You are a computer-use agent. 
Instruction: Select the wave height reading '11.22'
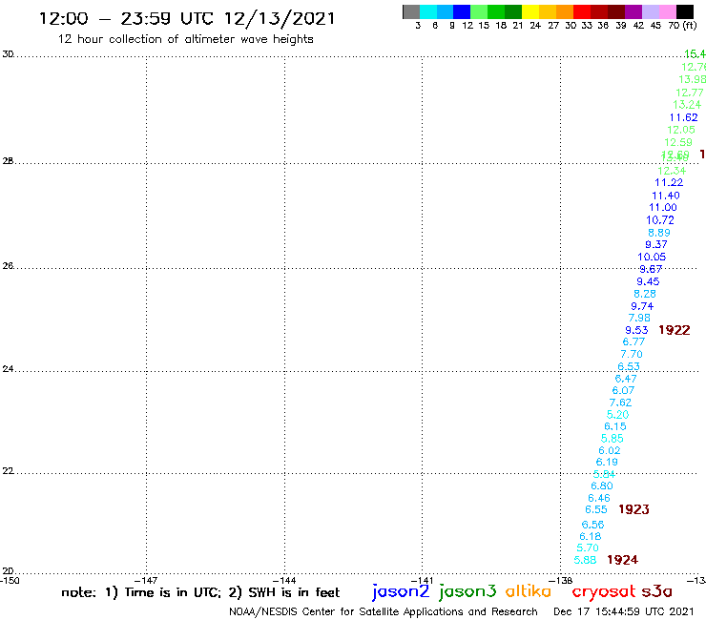click(x=669, y=182)
